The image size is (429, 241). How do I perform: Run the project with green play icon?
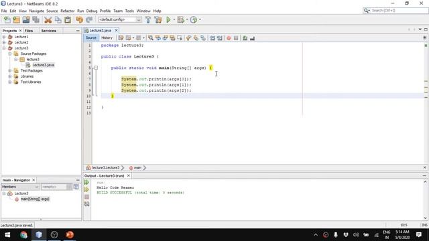coord(168,19)
